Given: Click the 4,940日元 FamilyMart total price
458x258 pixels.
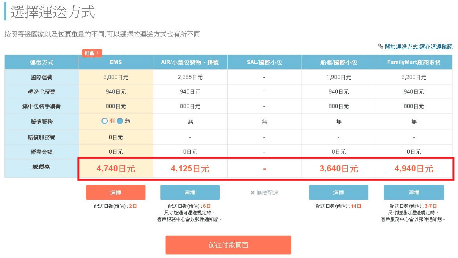Looking at the screenshot, I should click(x=414, y=169).
